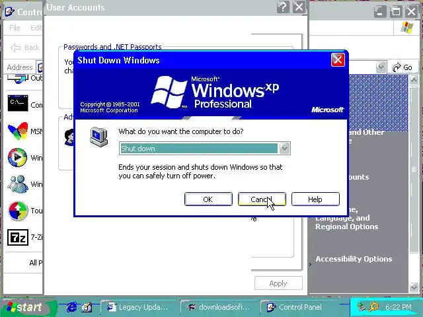Click Cancel in Shut Down Windows dialog

coord(262,199)
